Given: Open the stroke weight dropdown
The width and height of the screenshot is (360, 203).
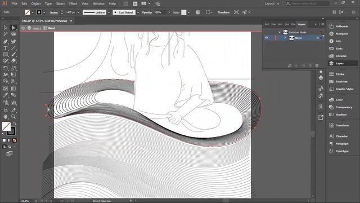Looking at the screenshot, I should (x=78, y=12).
